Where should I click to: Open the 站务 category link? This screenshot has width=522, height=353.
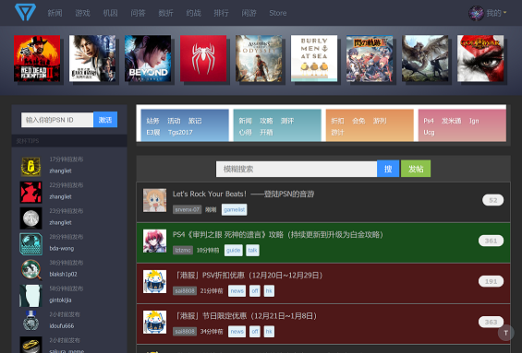tap(152, 121)
